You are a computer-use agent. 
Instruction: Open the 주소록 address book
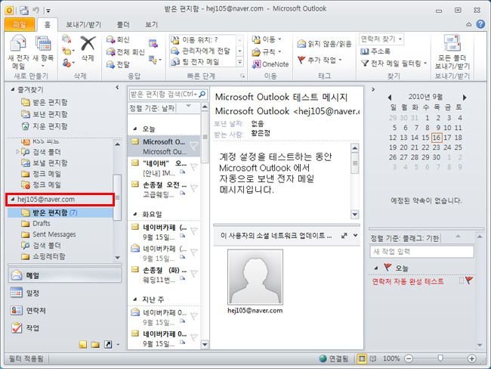pyautogui.click(x=375, y=51)
